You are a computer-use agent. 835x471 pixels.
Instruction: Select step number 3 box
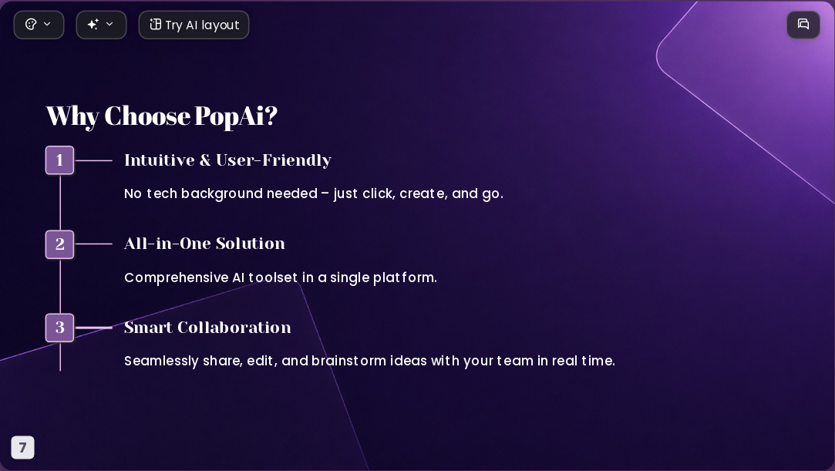coord(59,328)
